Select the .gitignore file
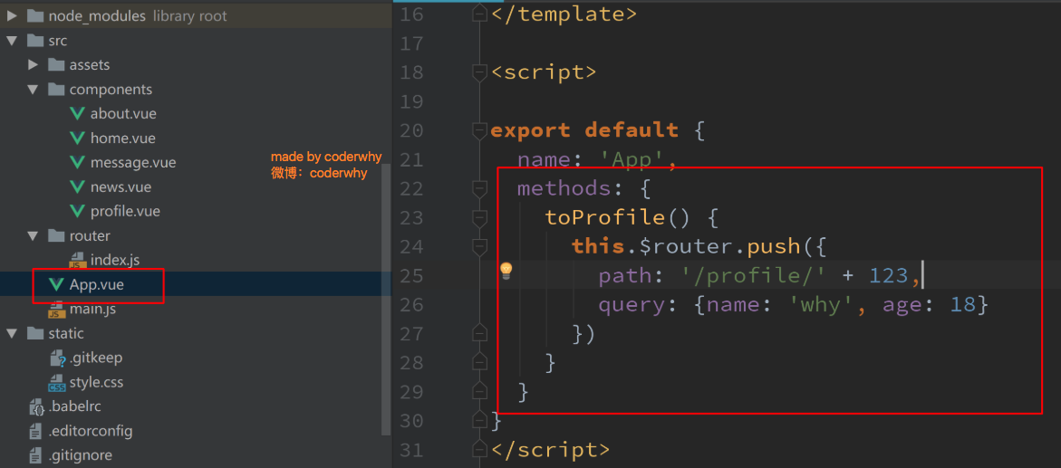Screen dimensions: 1061x468 tap(81, 456)
